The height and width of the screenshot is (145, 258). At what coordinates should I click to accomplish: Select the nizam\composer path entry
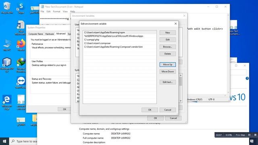point(120,43)
